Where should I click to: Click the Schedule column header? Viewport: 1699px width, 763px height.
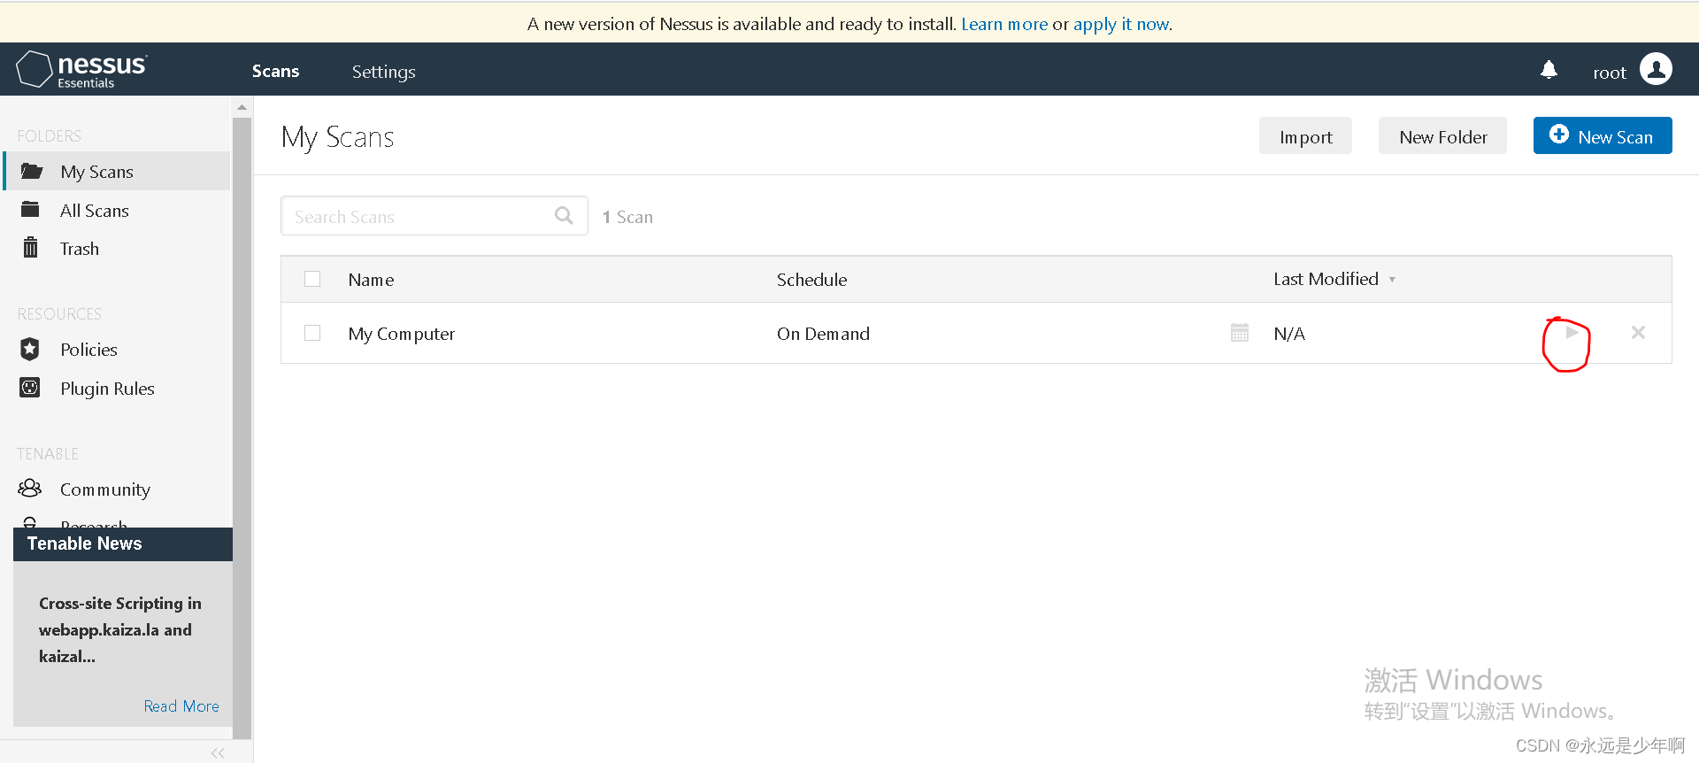(x=811, y=280)
